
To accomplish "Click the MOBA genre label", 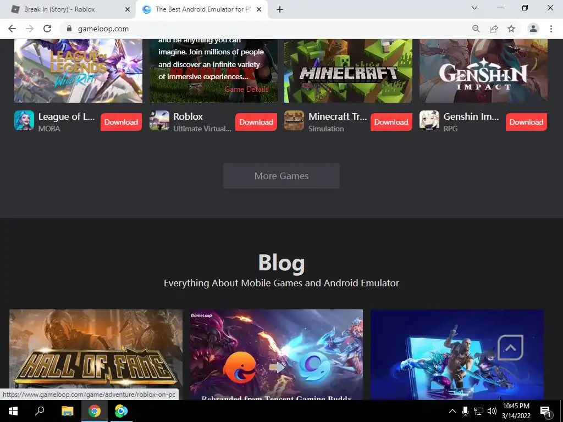I will [x=49, y=129].
